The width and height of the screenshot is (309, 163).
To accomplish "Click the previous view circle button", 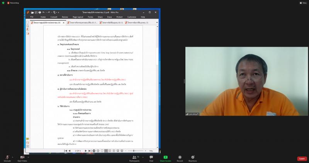I will 94,151.
